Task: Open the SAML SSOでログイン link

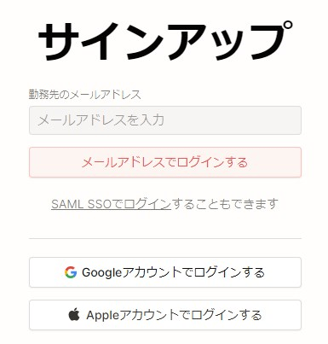Action: point(111,204)
